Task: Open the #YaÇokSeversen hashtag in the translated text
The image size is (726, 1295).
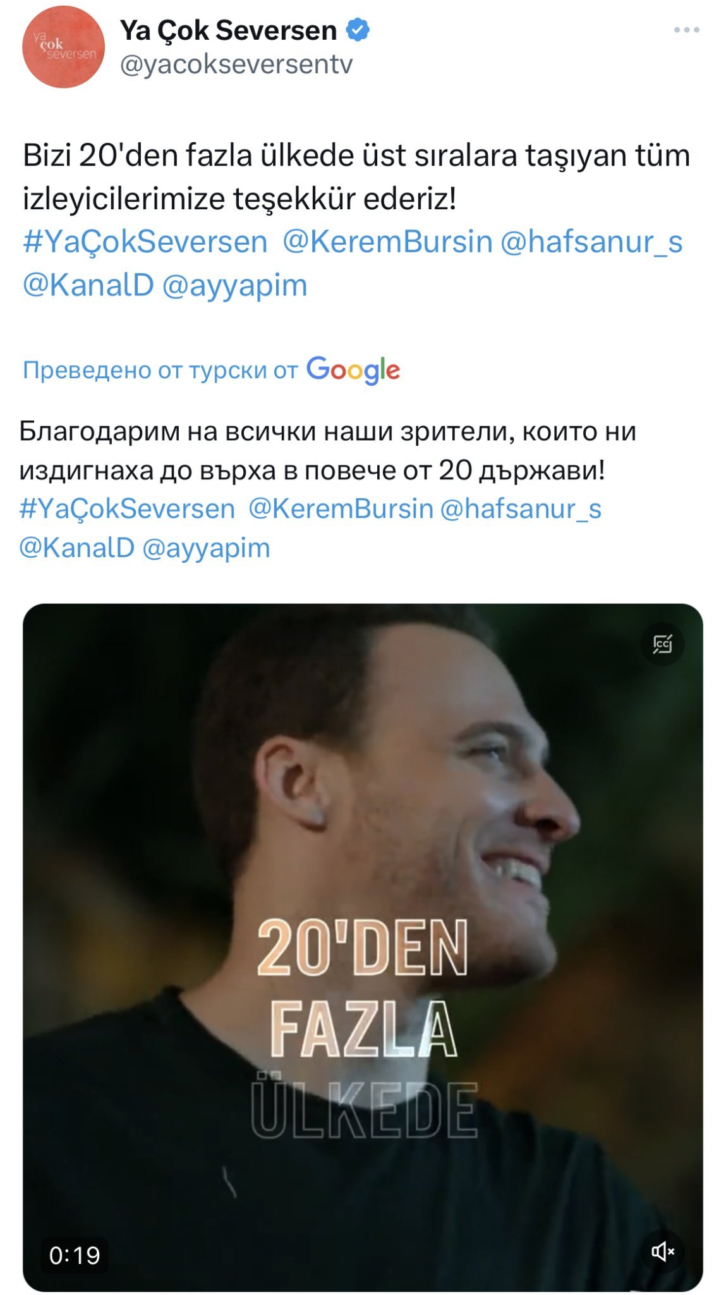Action: click(x=127, y=509)
